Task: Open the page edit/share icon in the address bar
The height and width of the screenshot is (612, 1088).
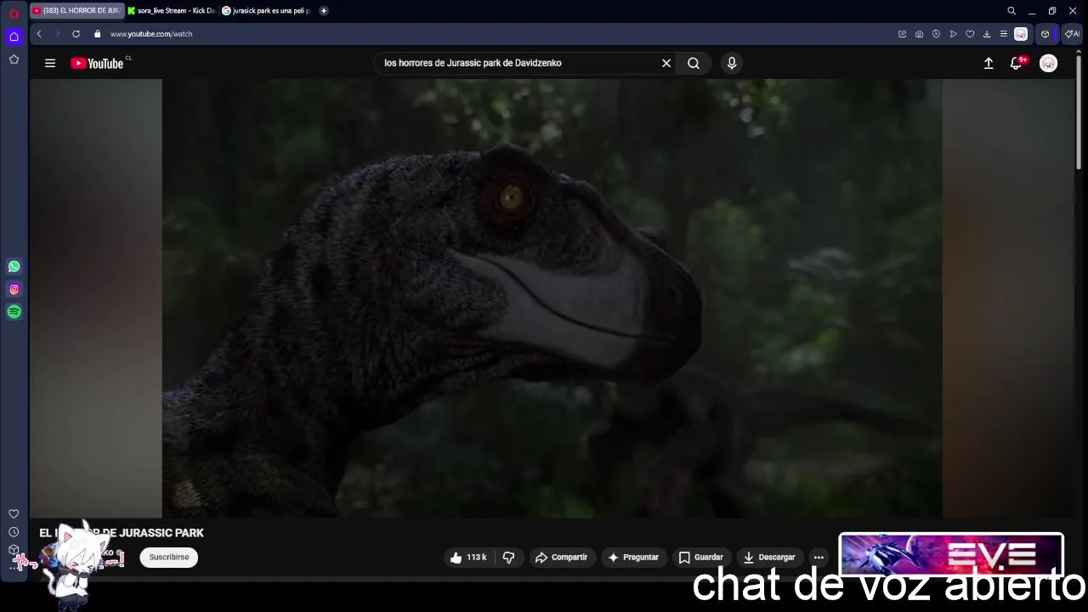Action: pos(902,34)
